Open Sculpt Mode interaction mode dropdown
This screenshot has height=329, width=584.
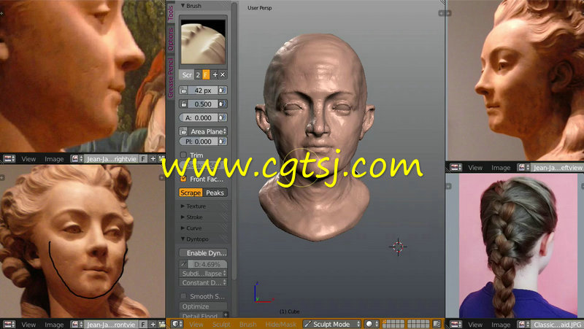tap(332, 324)
